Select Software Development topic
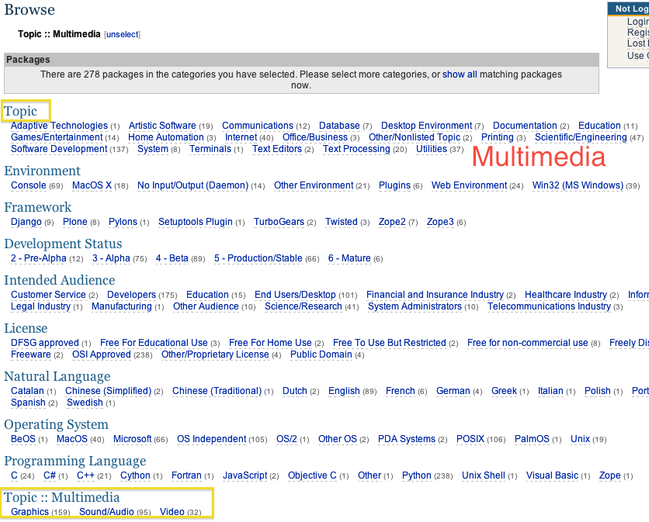The width and height of the screenshot is (649, 522). [59, 149]
